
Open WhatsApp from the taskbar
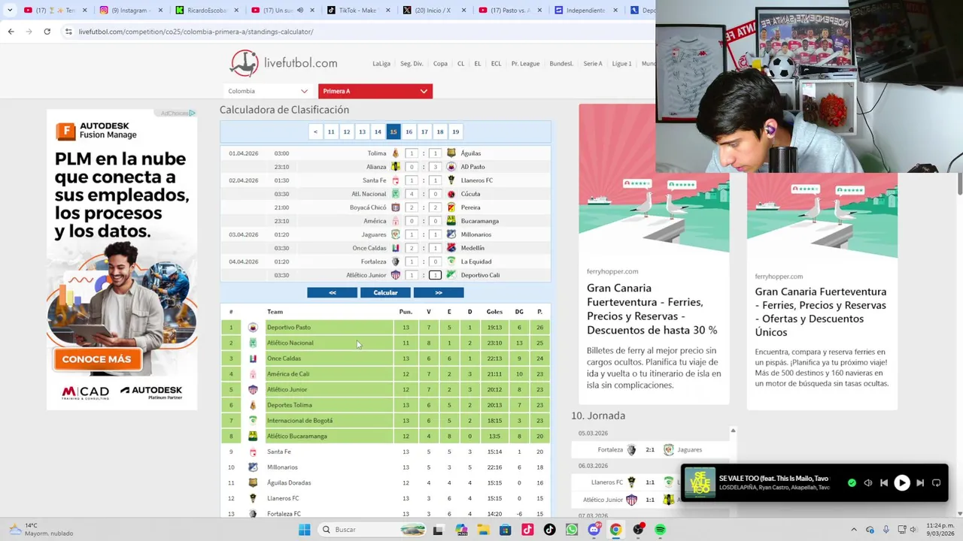(572, 530)
